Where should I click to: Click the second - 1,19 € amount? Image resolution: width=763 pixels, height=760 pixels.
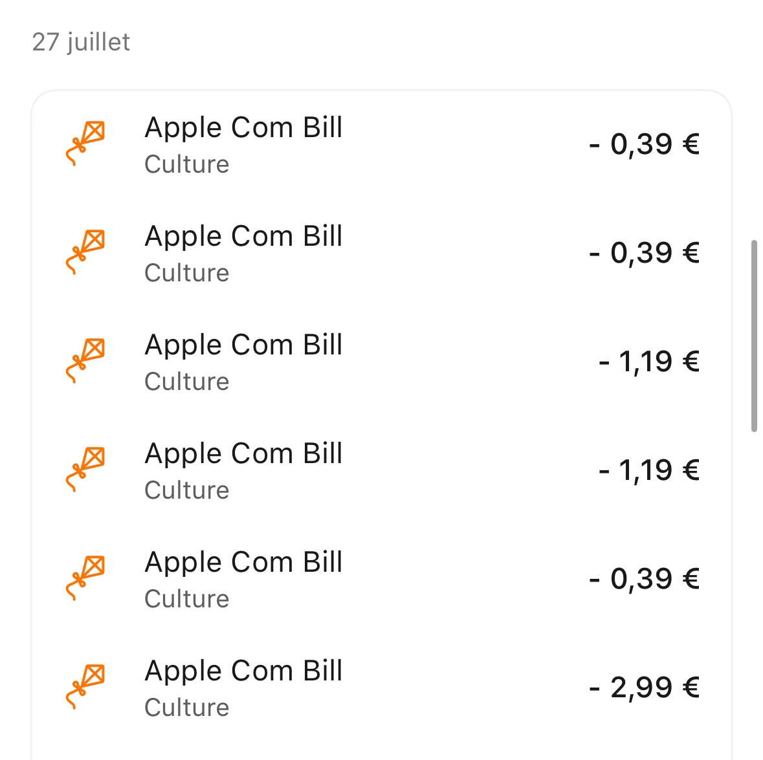click(649, 470)
